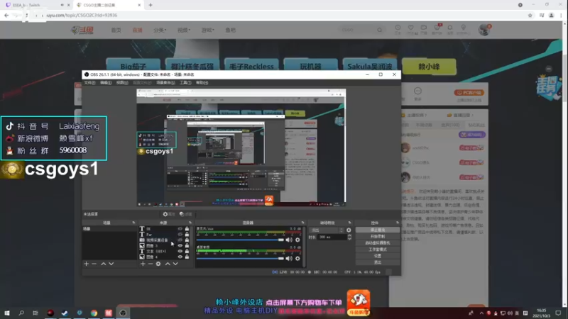Viewport: 568px width, 319px height.
Task: Open Douyu user avatar menu
Action: pyautogui.click(x=484, y=30)
